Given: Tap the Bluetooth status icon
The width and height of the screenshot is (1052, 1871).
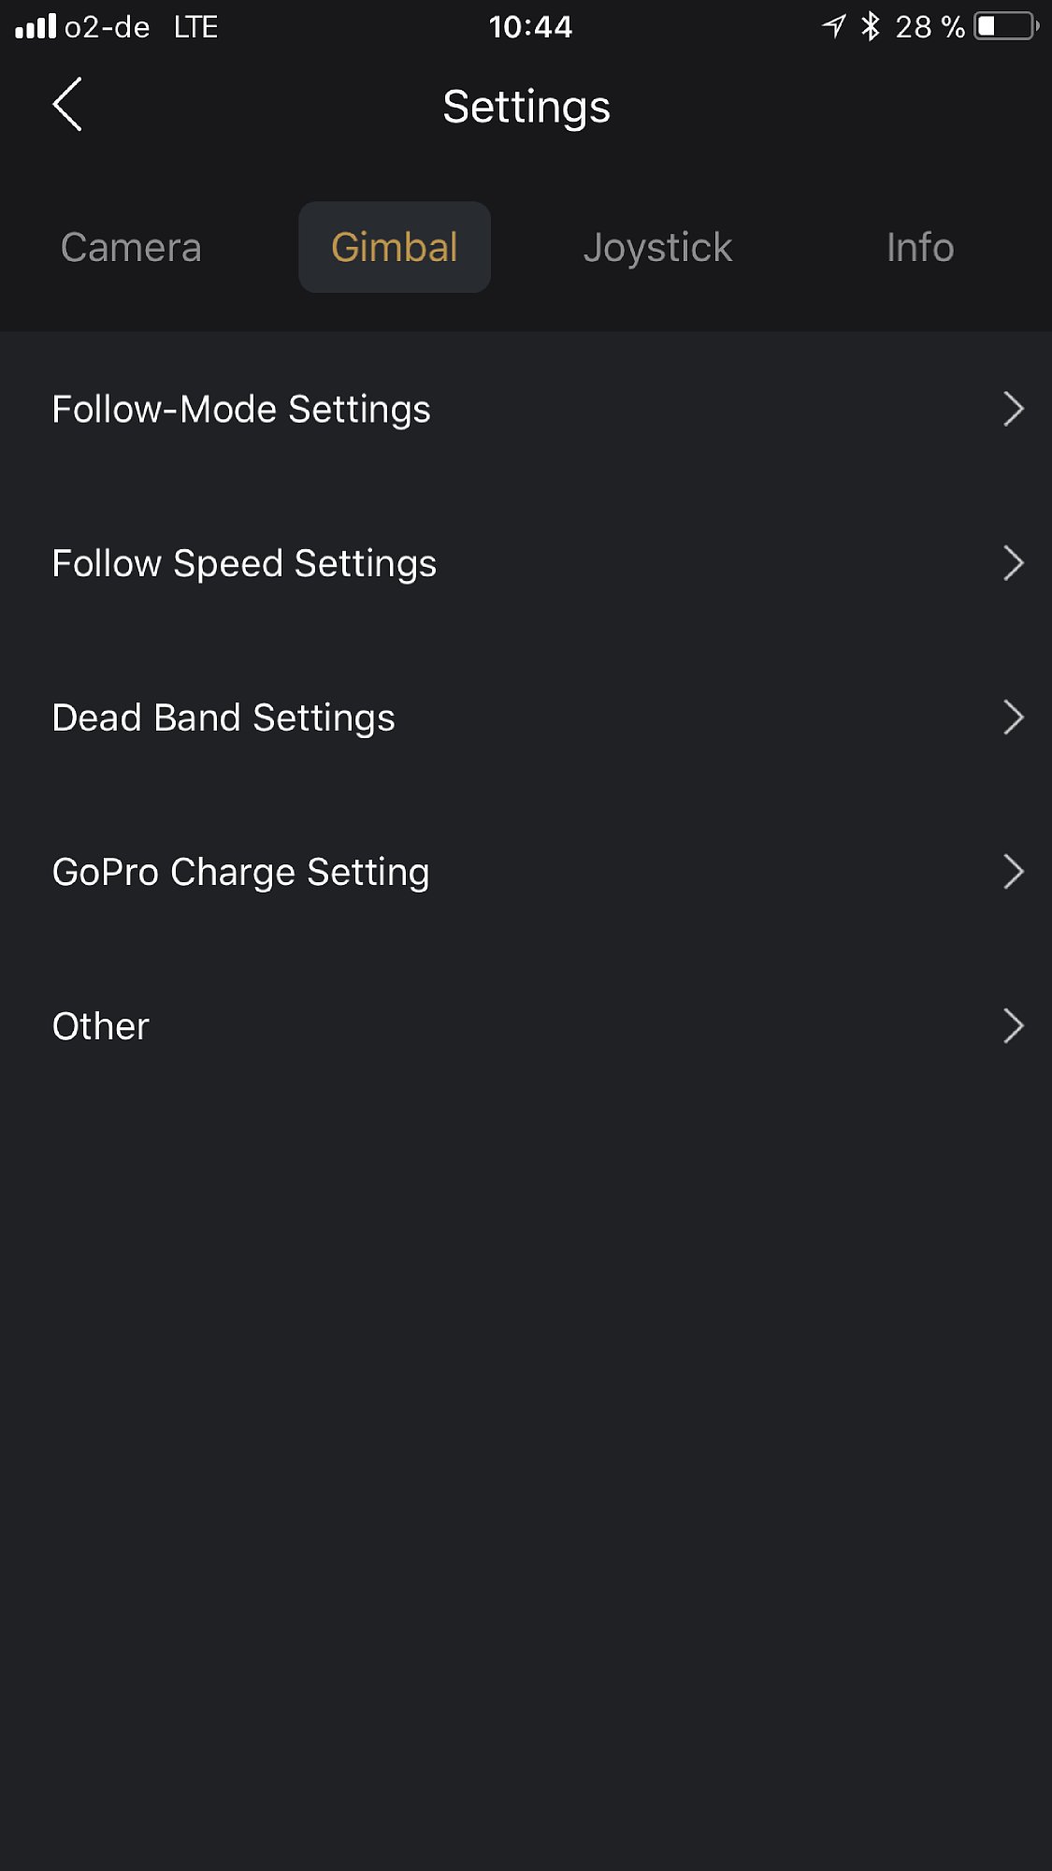Looking at the screenshot, I should (x=871, y=26).
